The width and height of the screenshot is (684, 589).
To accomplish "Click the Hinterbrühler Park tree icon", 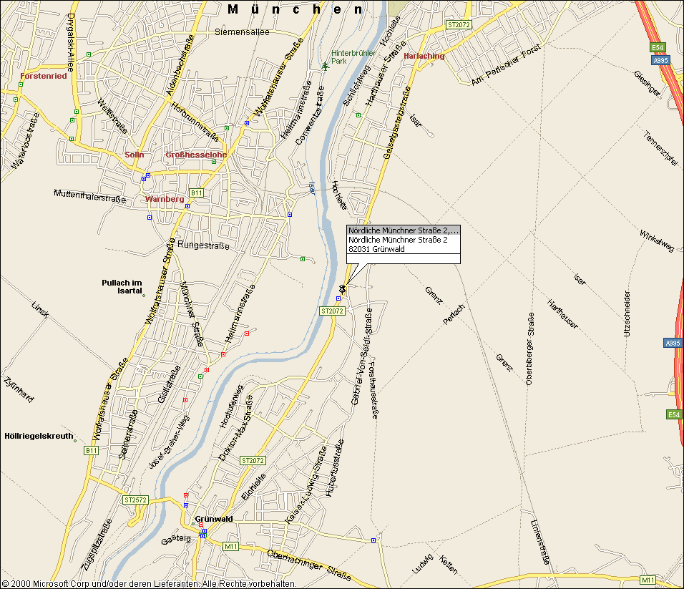I will click(x=325, y=67).
